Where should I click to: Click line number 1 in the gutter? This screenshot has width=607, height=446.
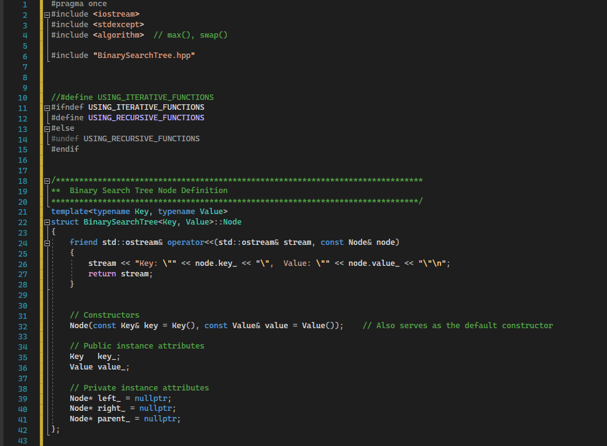click(25, 4)
